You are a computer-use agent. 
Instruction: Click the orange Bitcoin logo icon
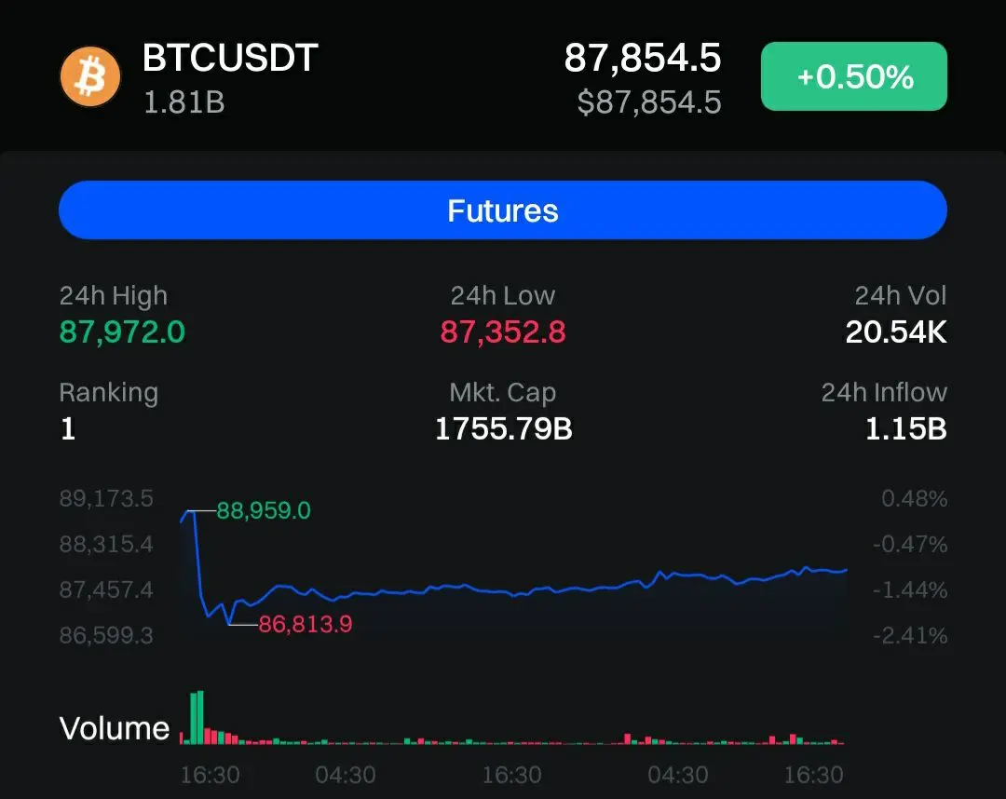click(90, 76)
